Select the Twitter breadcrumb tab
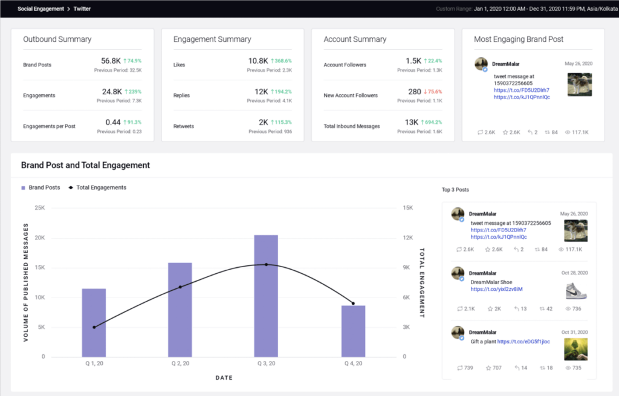 pos(82,8)
